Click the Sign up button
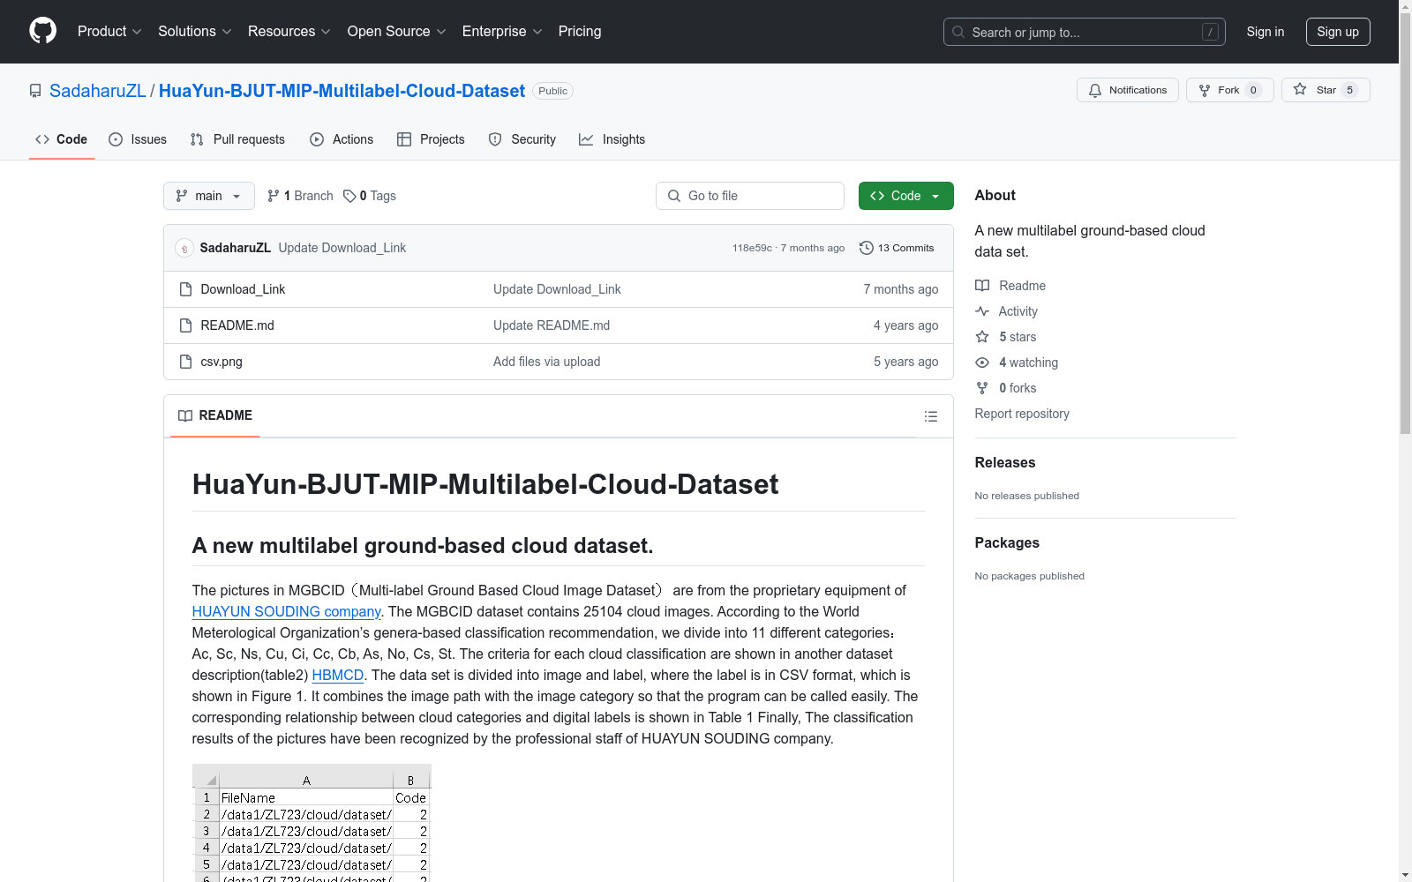Viewport: 1412px width, 882px height. [x=1338, y=32]
